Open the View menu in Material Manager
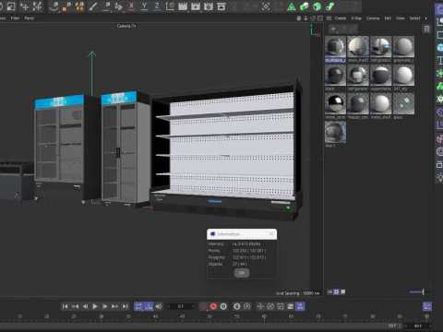 click(x=400, y=18)
